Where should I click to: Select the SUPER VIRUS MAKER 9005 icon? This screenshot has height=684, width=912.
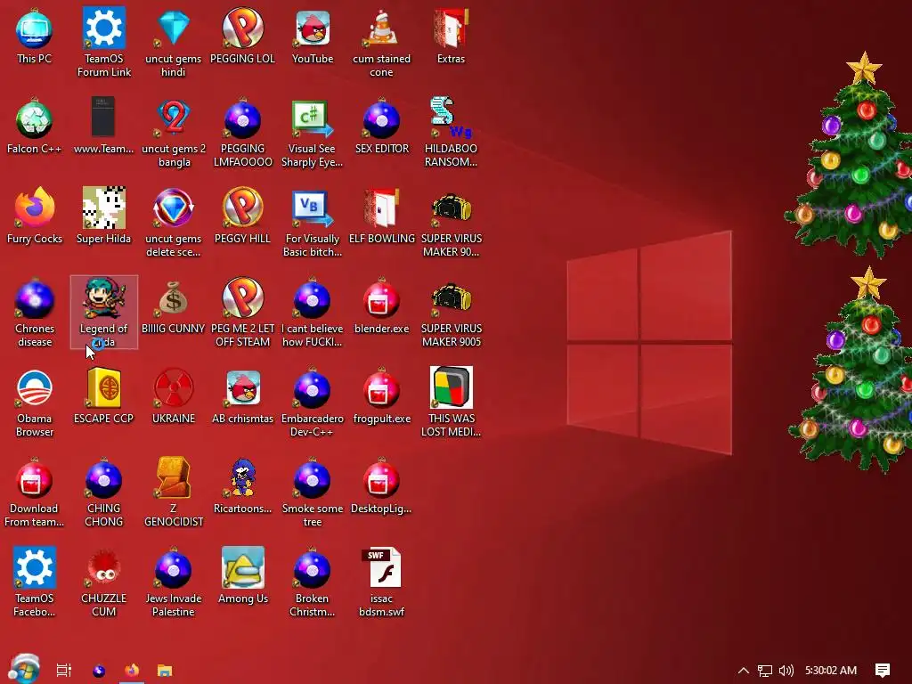(x=451, y=313)
